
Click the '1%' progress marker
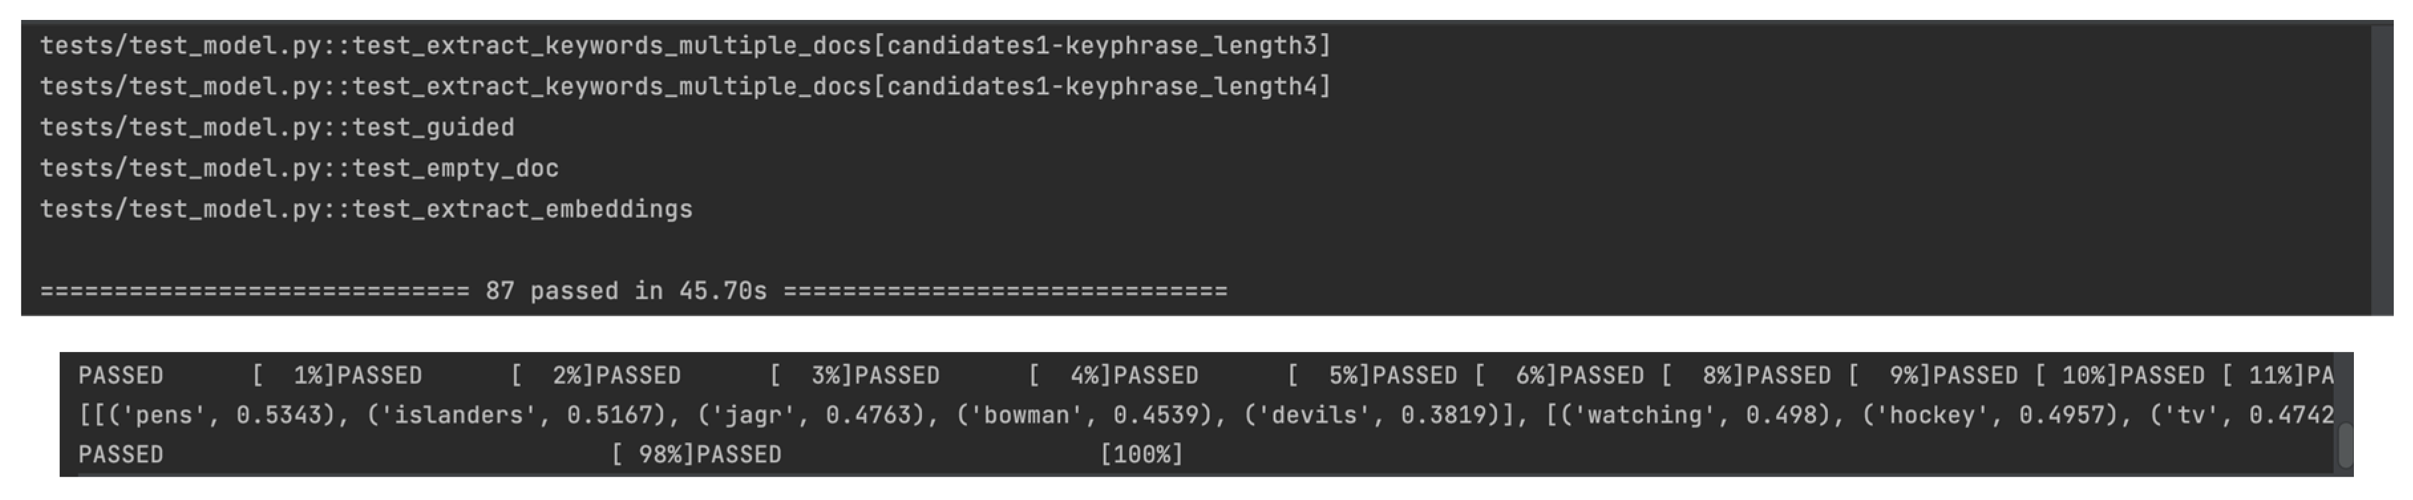point(308,376)
